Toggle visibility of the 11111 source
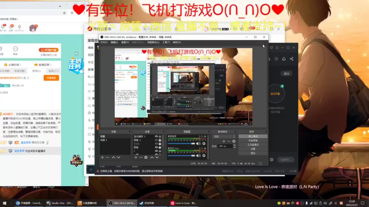The height and width of the screenshot is (207, 369). 156,144
